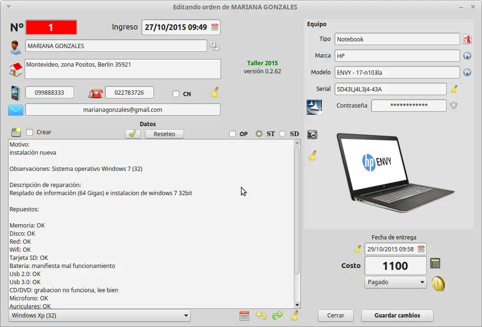Search web globe icon beside Modelo
482x327 pixels.
click(x=467, y=72)
